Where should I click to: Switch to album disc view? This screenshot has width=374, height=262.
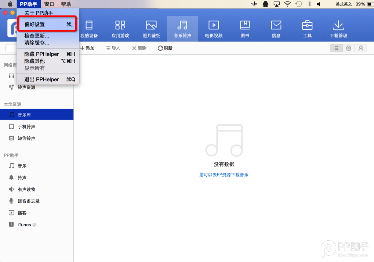coord(349,48)
